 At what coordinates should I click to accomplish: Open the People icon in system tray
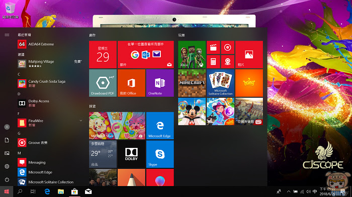point(279,191)
